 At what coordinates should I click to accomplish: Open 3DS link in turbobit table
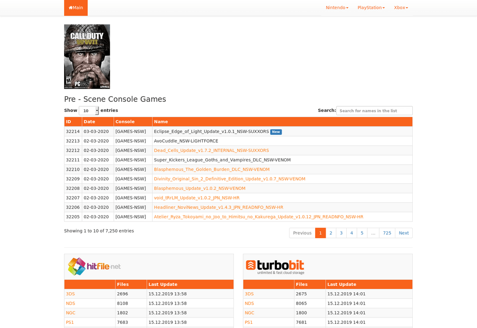[x=249, y=294]
